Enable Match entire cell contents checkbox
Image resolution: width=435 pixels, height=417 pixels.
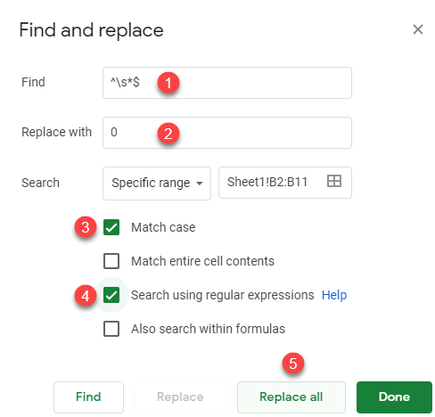111,261
